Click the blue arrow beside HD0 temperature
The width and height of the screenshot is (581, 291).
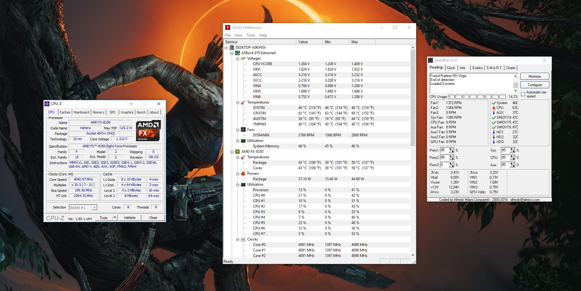tap(494, 142)
